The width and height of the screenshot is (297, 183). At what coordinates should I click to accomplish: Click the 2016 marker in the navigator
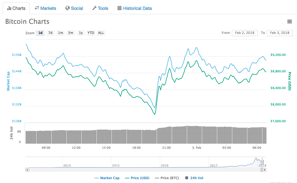click(165, 165)
